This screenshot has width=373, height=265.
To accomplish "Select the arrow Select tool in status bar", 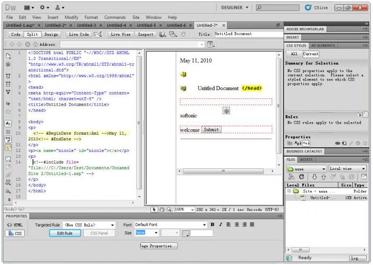I will coord(154,210).
